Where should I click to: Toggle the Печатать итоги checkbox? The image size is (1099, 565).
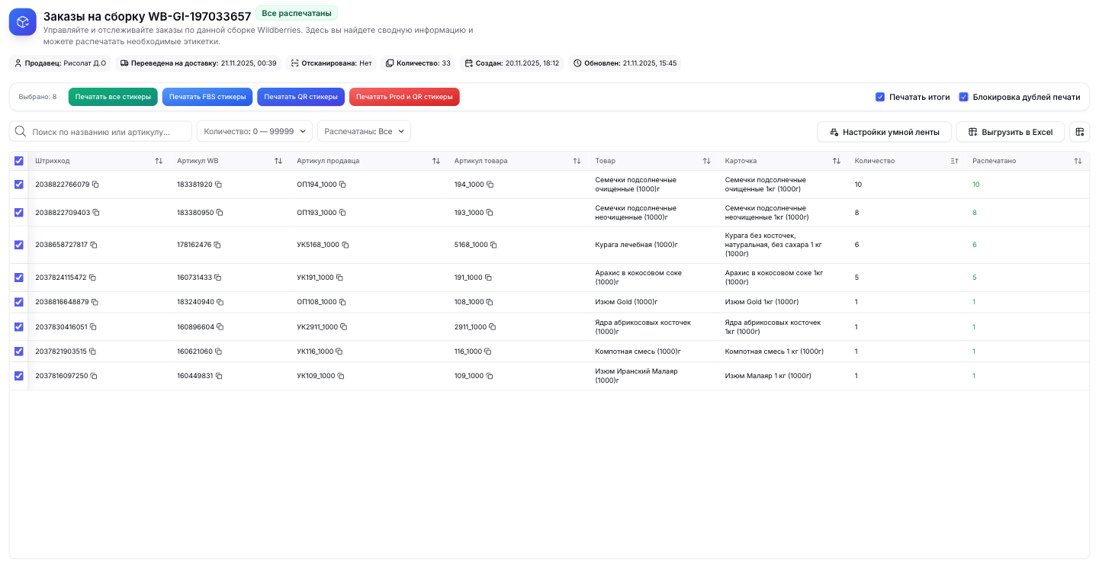(x=880, y=97)
